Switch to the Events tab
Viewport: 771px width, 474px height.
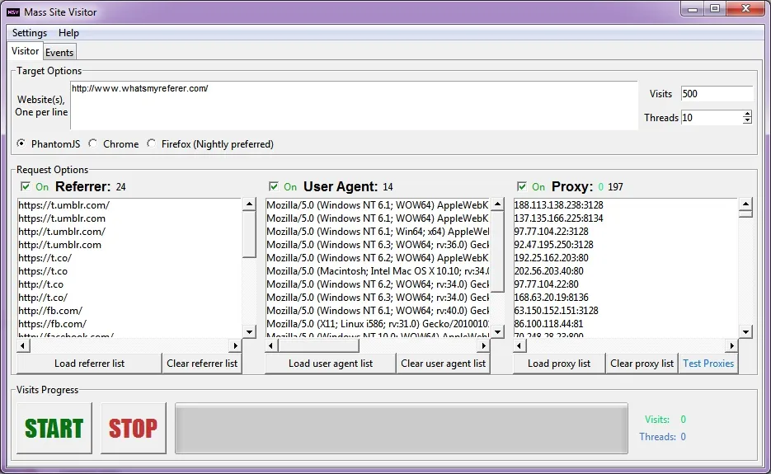click(59, 52)
